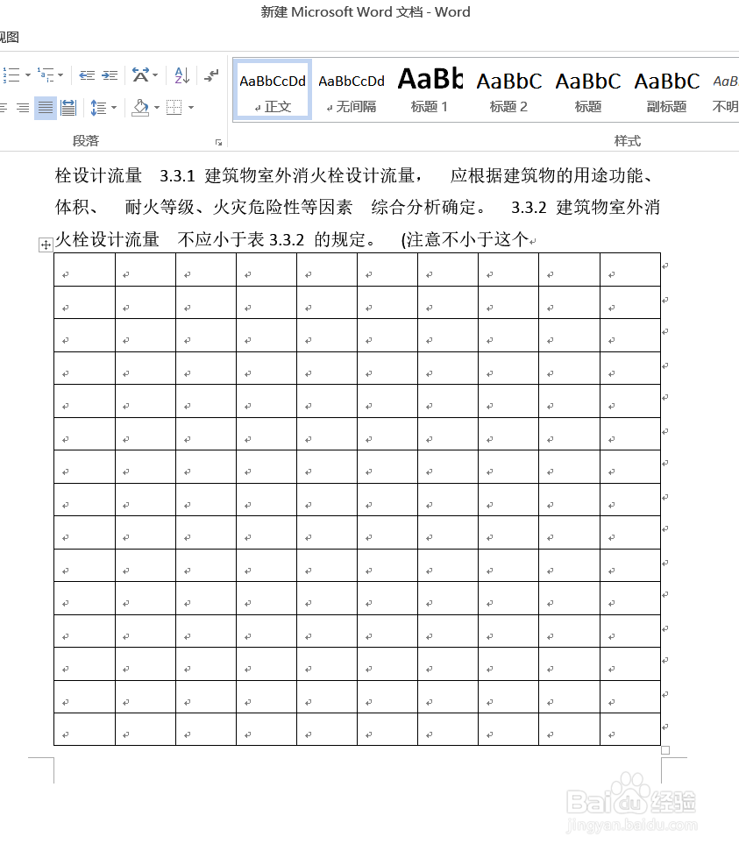Expand Chinese layout dropdown arrow
The width and height of the screenshot is (739, 851).
coord(155,74)
